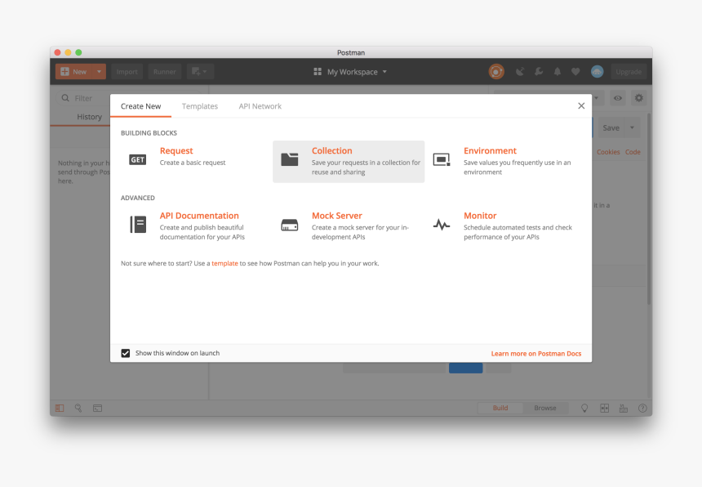Open the environment manage gear icon
This screenshot has height=487, width=702.
639,98
